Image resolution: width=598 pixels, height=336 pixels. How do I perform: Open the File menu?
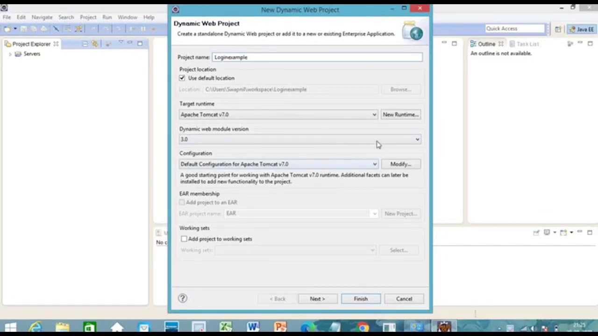[7, 17]
